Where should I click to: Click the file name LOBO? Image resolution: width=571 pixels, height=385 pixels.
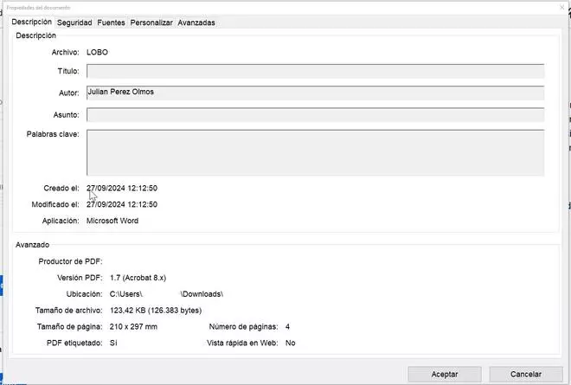click(x=98, y=52)
